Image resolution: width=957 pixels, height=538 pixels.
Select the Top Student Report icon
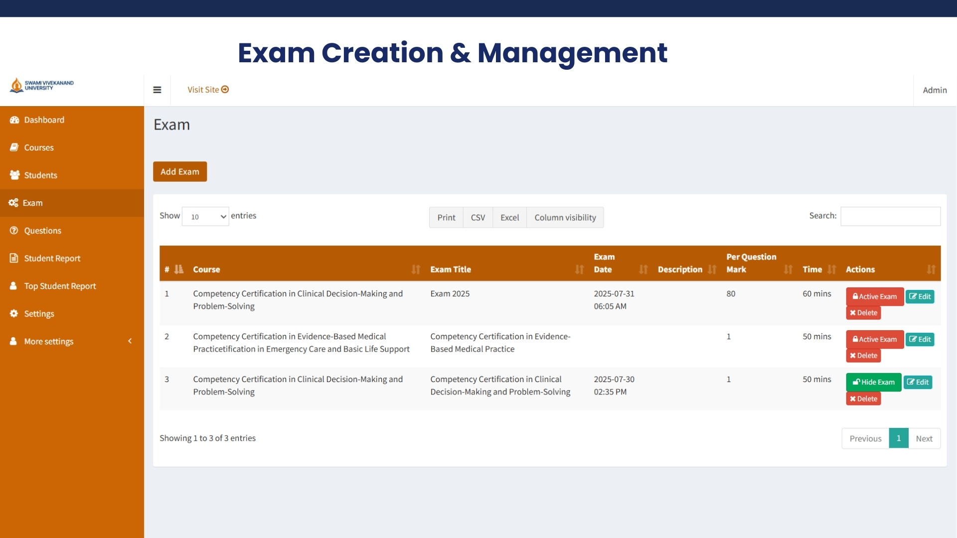[14, 285]
